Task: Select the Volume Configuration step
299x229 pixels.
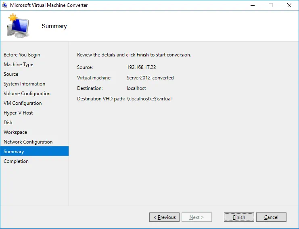Action: click(x=27, y=94)
